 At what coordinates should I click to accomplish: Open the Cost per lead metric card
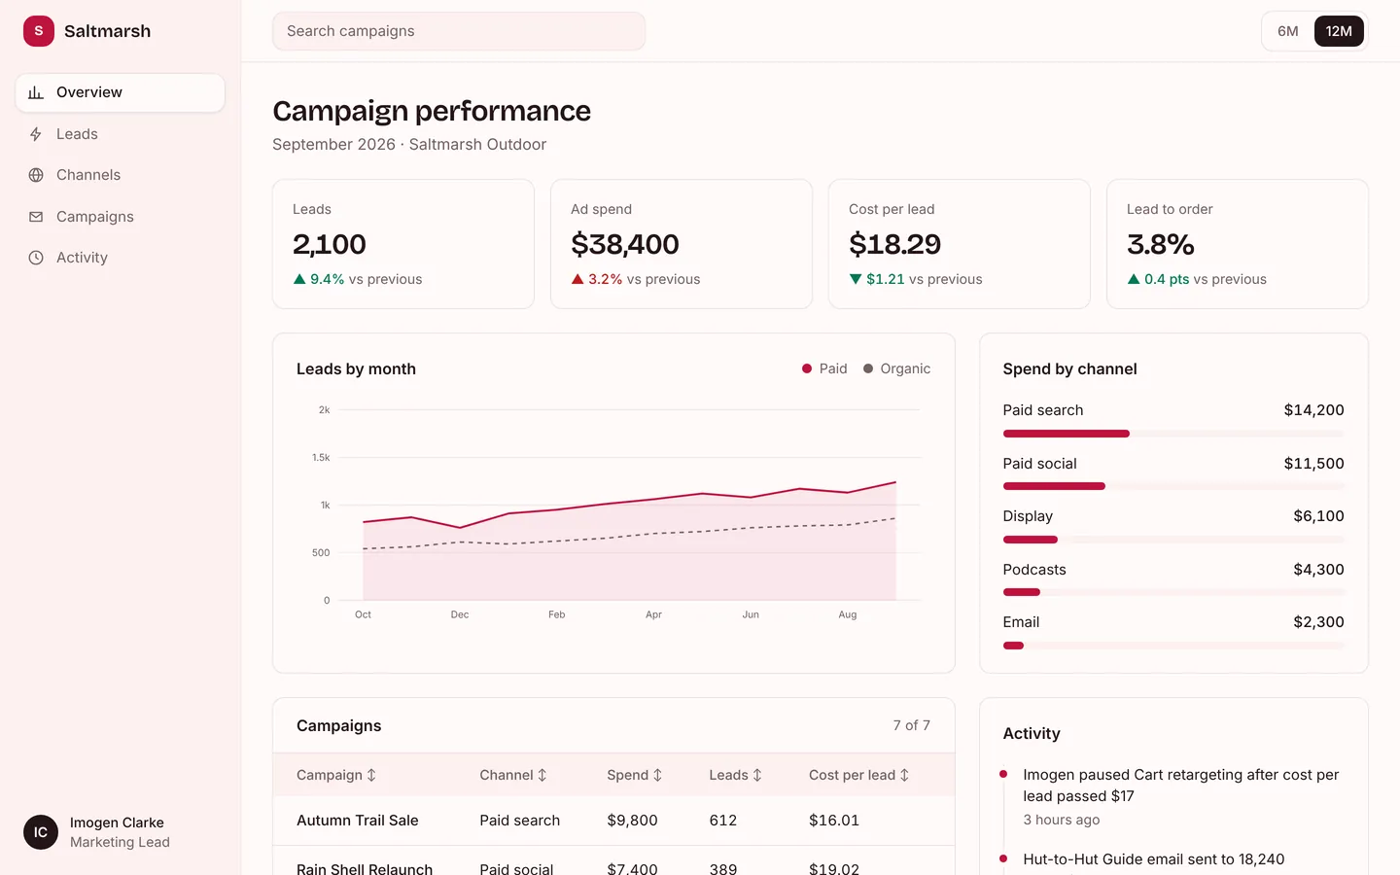click(960, 244)
